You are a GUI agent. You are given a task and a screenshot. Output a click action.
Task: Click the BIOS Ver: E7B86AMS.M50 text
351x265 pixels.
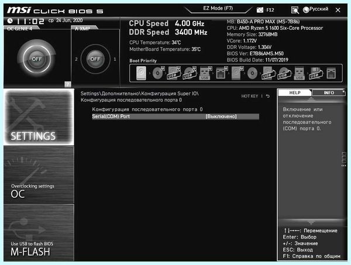pos(255,54)
